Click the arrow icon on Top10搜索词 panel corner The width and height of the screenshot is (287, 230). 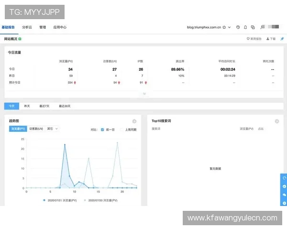click(x=277, y=121)
